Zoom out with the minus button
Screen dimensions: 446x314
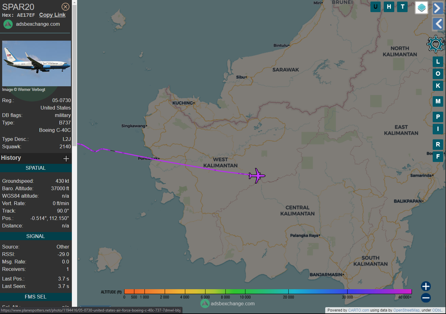(426, 298)
